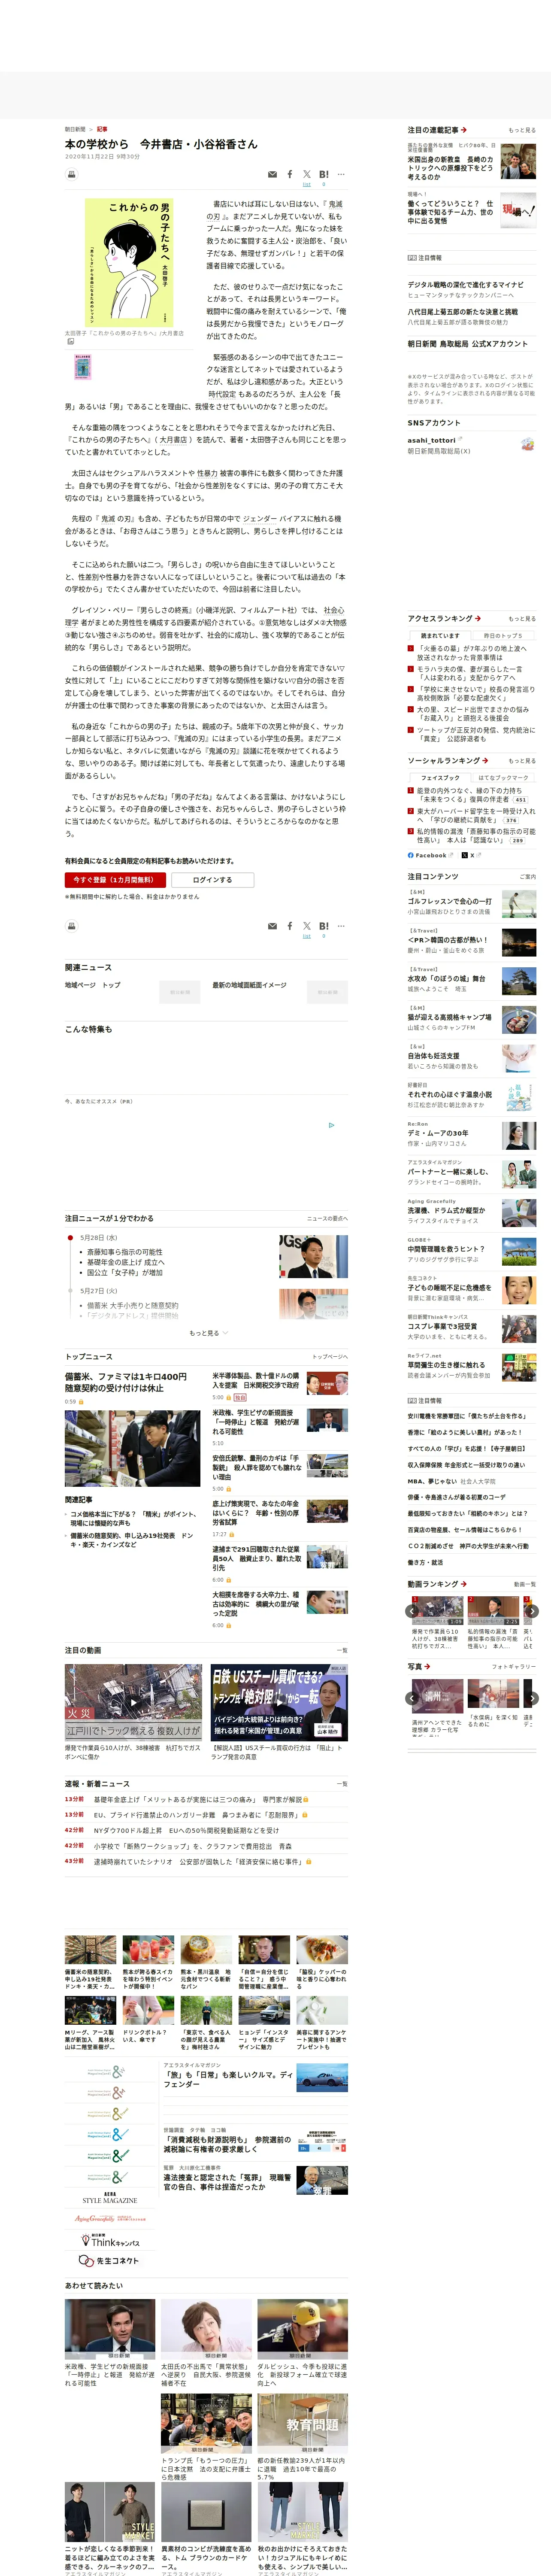
Task: Select the フェイスブック social ranking tab
Action: pos(440,777)
